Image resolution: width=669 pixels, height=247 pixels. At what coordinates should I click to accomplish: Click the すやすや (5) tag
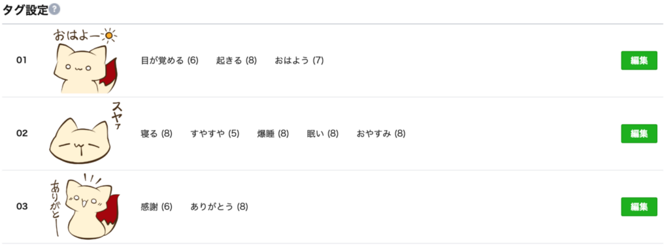point(215,134)
